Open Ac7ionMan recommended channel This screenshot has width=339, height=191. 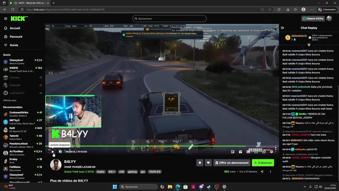coord(23,153)
